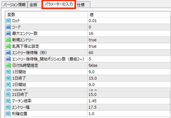Select the integer icon next to 最大エントリー数

[8, 34]
